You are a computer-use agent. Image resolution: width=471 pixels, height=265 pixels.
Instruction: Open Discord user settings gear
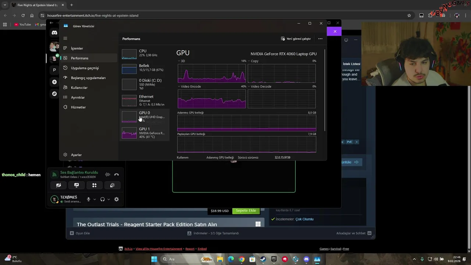116,199
